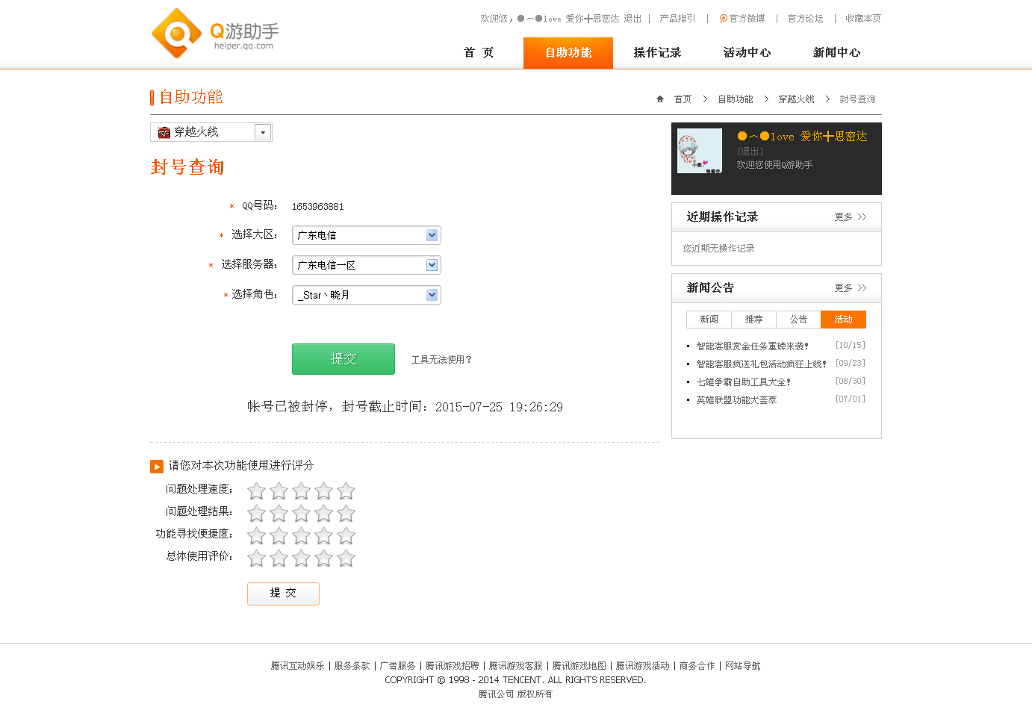Screen dimensions: 1032x716
Task: Switch to the 推荐 tab in 新闻公告
Action: coord(753,320)
